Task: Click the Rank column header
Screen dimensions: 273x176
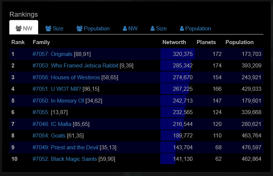Action: click(x=18, y=42)
